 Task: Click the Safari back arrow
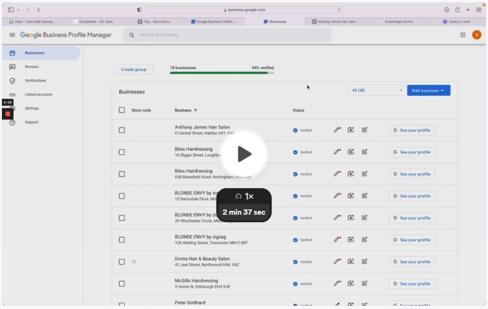tap(28, 10)
